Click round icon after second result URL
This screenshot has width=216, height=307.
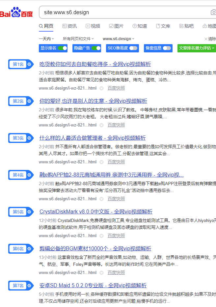point(101,125)
